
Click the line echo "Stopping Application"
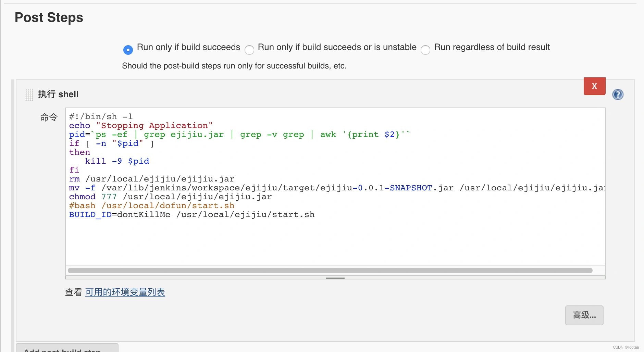141,126
